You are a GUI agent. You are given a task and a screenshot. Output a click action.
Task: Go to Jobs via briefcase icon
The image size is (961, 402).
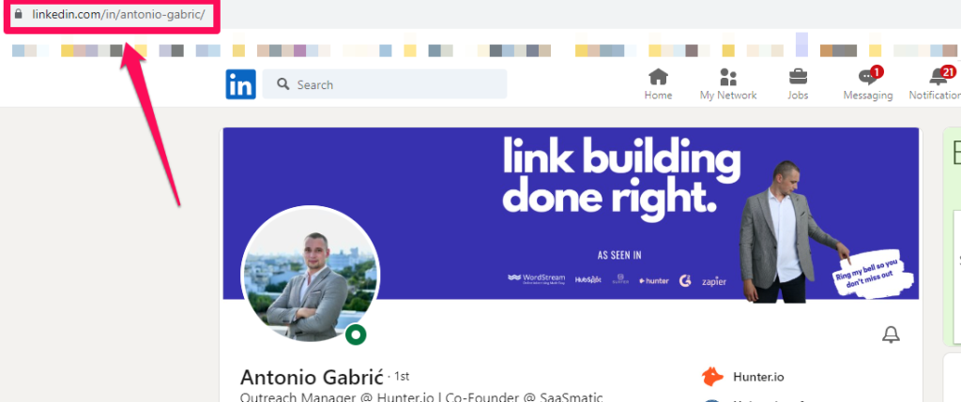798,77
